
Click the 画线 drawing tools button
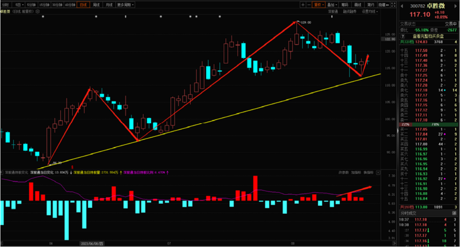pos(357,5)
